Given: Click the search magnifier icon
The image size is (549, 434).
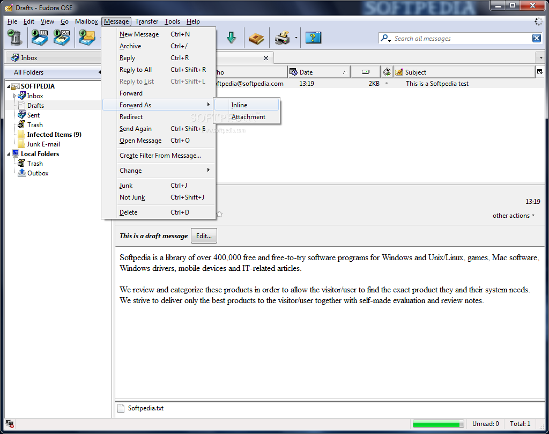Looking at the screenshot, I should [x=385, y=38].
